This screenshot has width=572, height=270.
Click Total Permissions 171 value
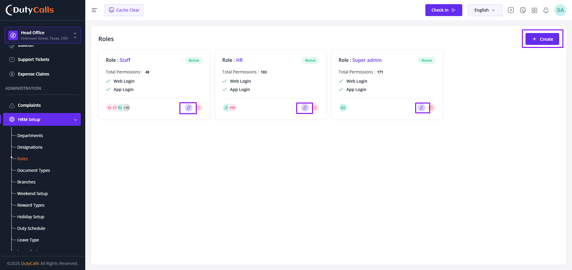pos(380,72)
